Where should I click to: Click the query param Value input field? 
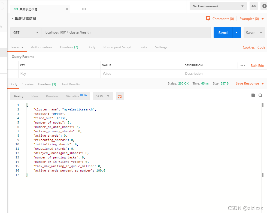click(142, 74)
